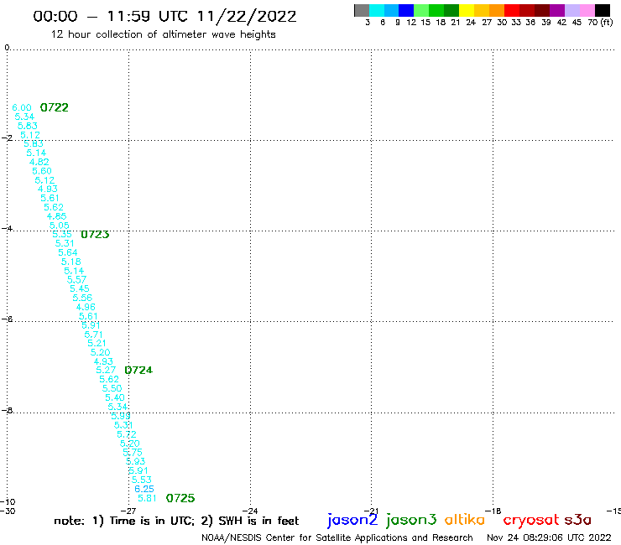Click the NOAA/NESDIS Center credit line
The height and width of the screenshot is (545, 621).
337,538
